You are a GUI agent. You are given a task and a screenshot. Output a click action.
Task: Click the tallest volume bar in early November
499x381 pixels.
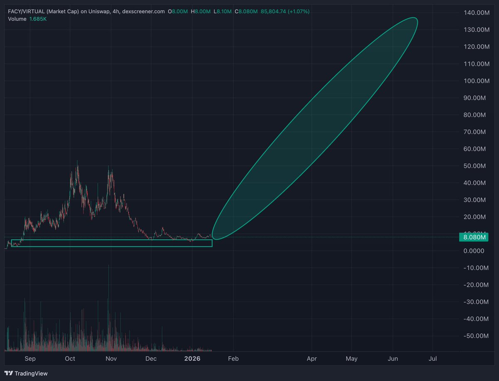(109, 291)
